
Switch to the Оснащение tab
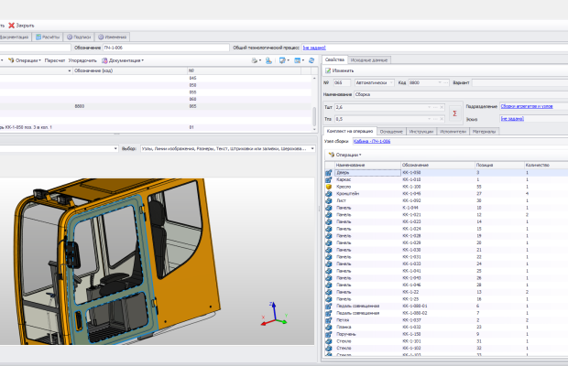tap(391, 131)
